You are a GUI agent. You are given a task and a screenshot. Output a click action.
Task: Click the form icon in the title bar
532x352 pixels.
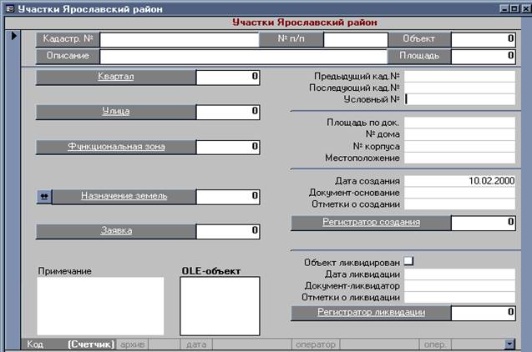pos(8,8)
